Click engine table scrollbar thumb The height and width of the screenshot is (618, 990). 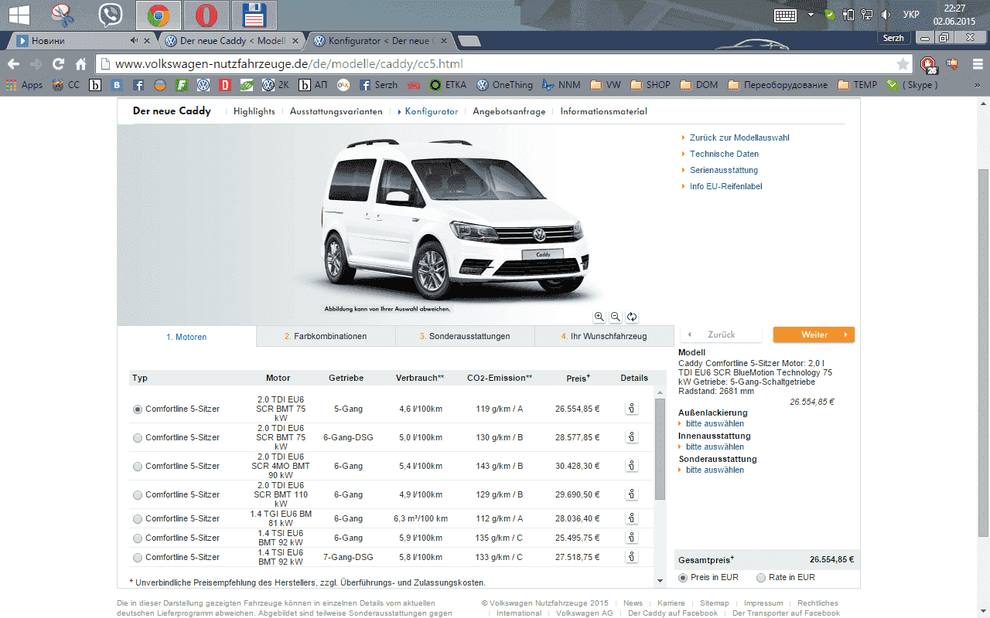(660, 448)
